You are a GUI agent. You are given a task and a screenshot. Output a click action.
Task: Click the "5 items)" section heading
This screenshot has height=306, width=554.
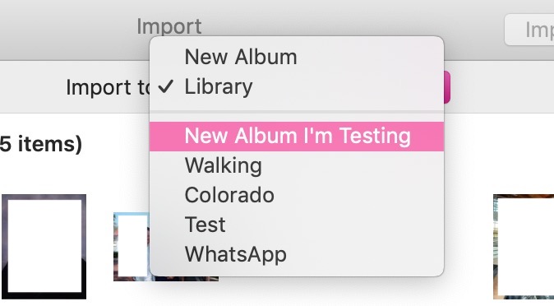point(41,144)
